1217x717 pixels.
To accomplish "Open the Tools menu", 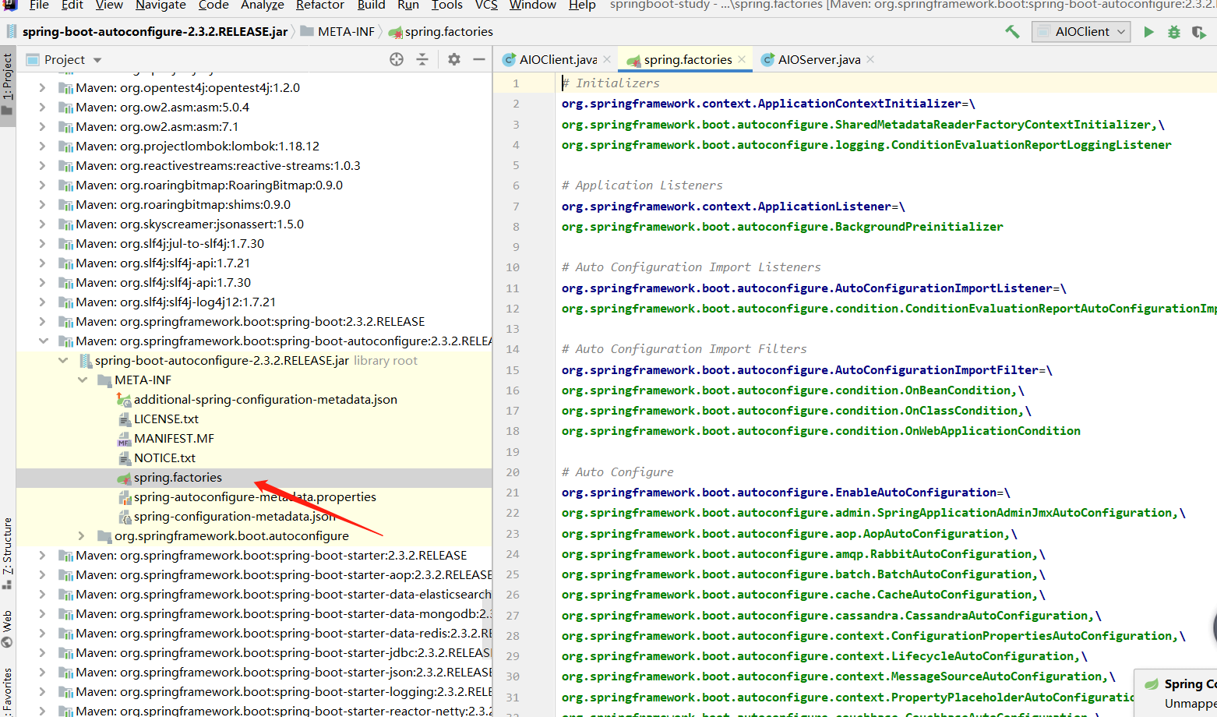I will coord(447,5).
